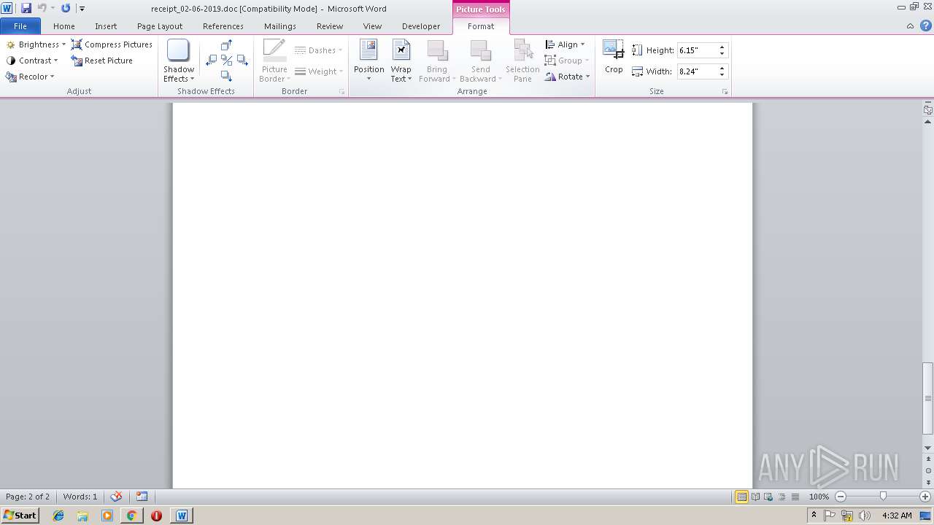Click the volume speaker tray icon
This screenshot has height=525, width=934.
click(x=865, y=516)
